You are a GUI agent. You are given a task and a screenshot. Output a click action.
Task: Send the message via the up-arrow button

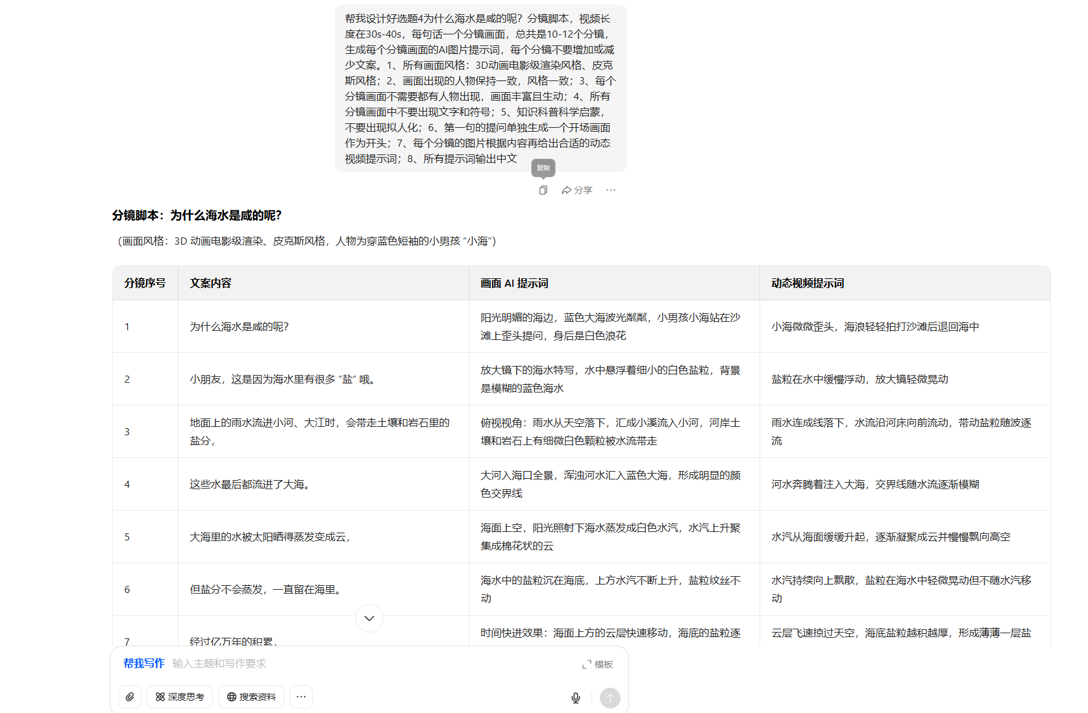[610, 698]
